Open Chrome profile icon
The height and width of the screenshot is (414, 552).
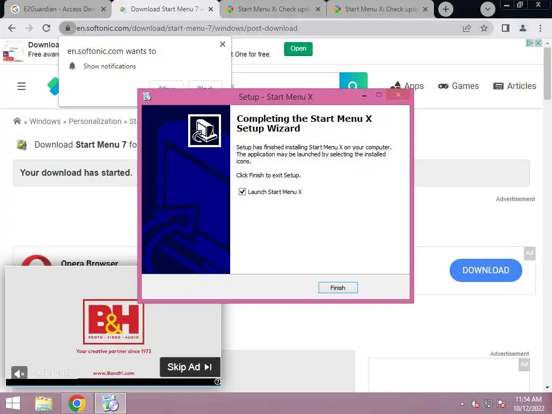523,28
